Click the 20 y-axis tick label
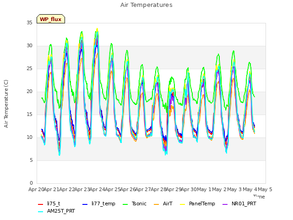The width and height of the screenshot is (293, 220). pyautogui.click(x=29, y=91)
